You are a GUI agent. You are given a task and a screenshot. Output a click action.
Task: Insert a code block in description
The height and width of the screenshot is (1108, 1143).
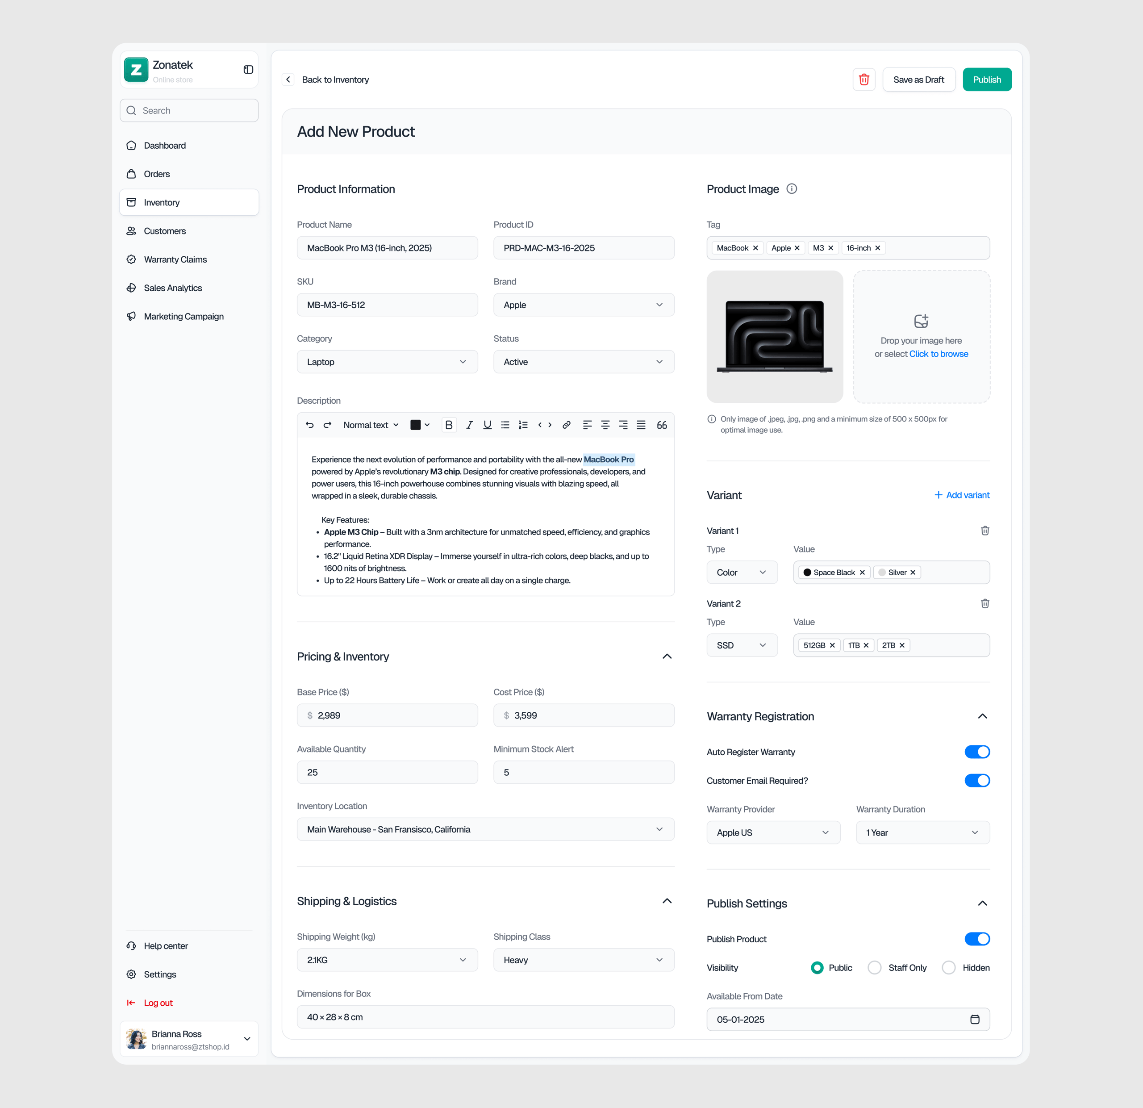coord(545,425)
